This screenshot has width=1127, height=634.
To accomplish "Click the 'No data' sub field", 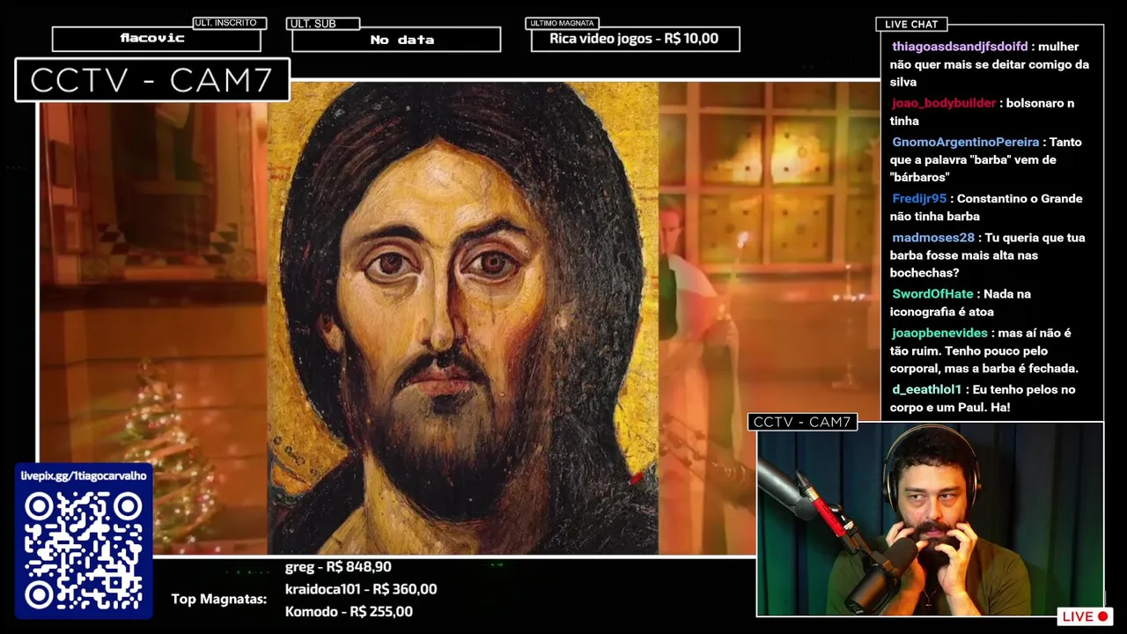I will pyautogui.click(x=396, y=40).
